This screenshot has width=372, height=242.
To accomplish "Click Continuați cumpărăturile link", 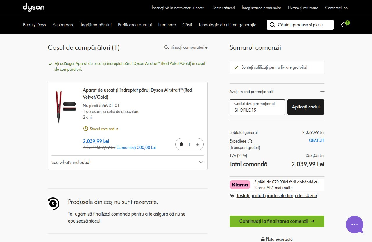I will tap(186, 47).
